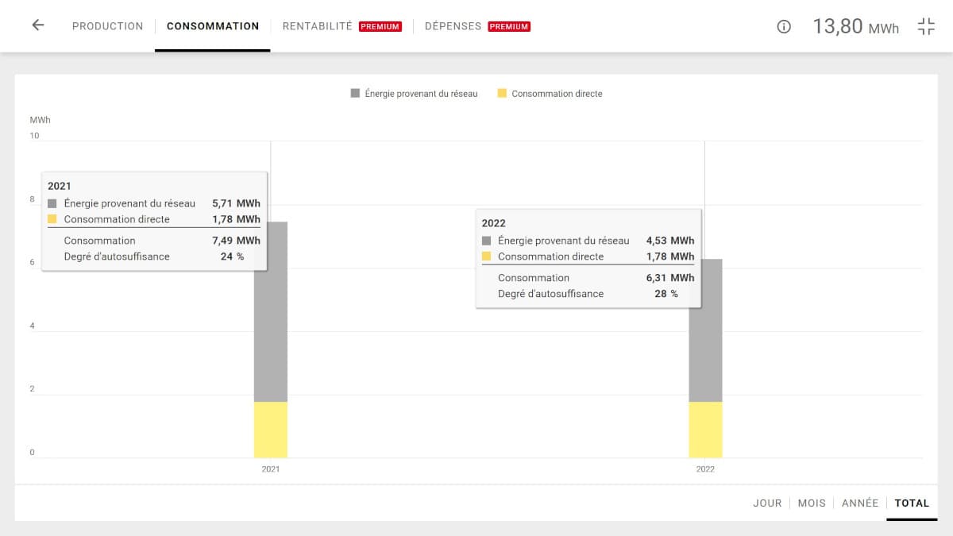Click the back arrow icon
The height and width of the screenshot is (536, 953).
pos(37,25)
